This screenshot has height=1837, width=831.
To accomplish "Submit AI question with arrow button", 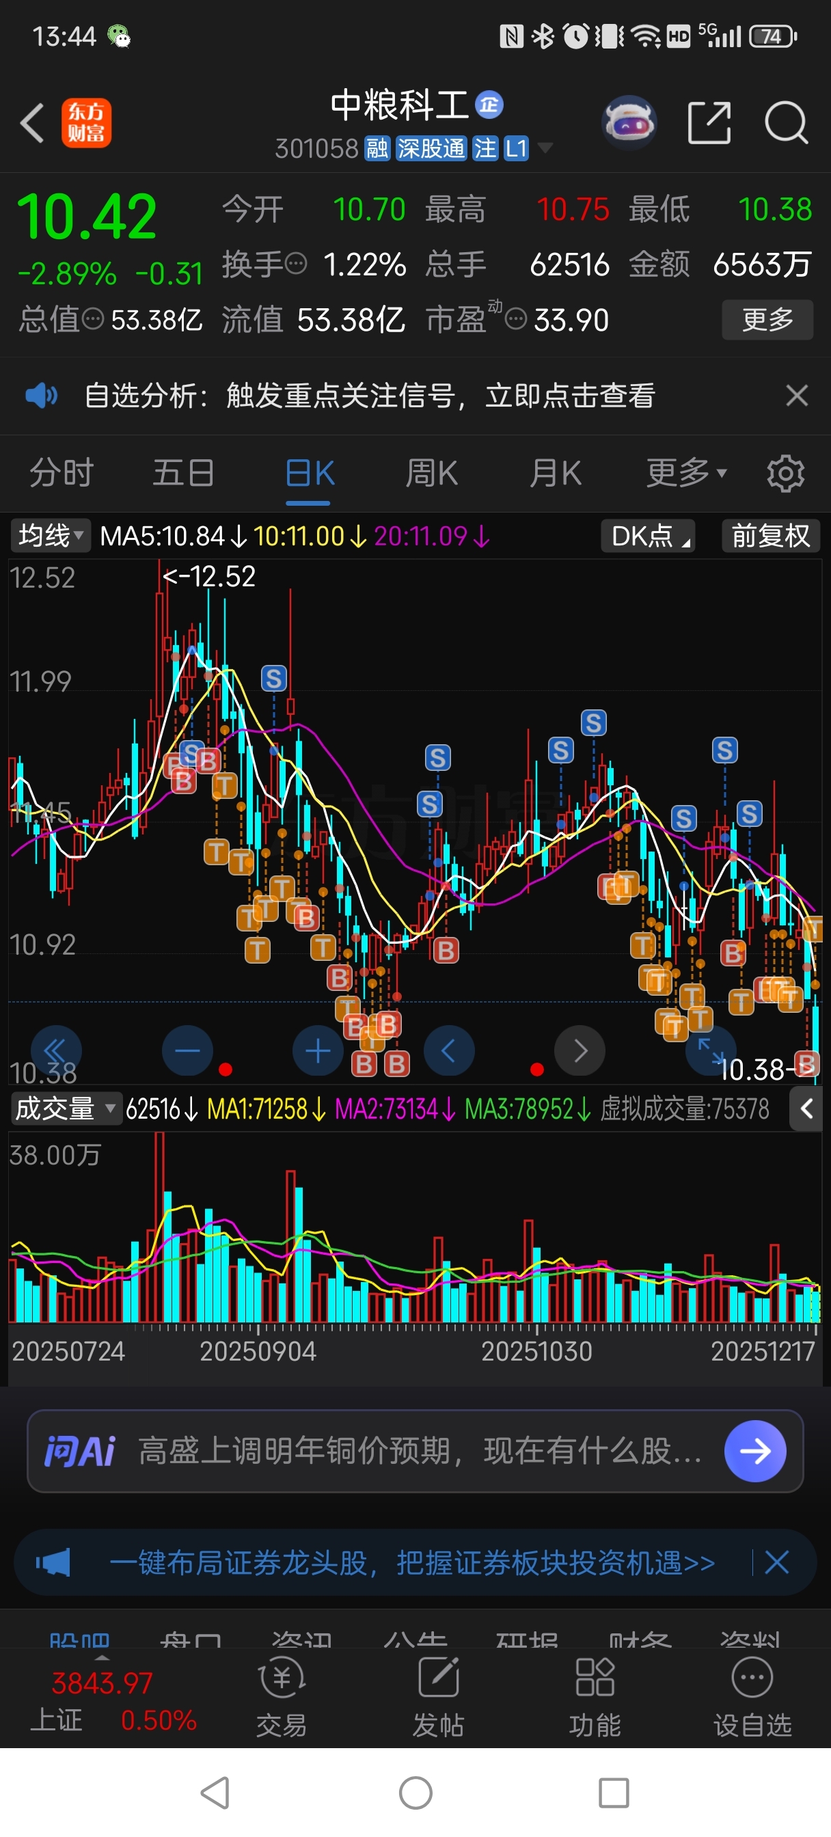I will (755, 1450).
